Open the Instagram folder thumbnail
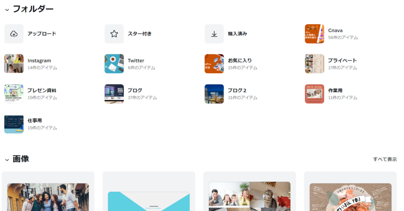This screenshot has width=404, height=211. coord(14,63)
